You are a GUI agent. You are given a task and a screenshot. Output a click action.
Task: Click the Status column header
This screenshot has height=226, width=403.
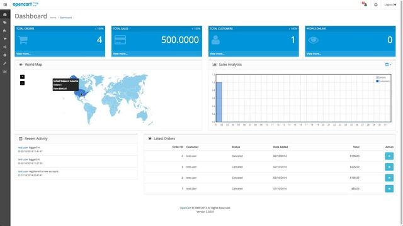(x=236, y=147)
